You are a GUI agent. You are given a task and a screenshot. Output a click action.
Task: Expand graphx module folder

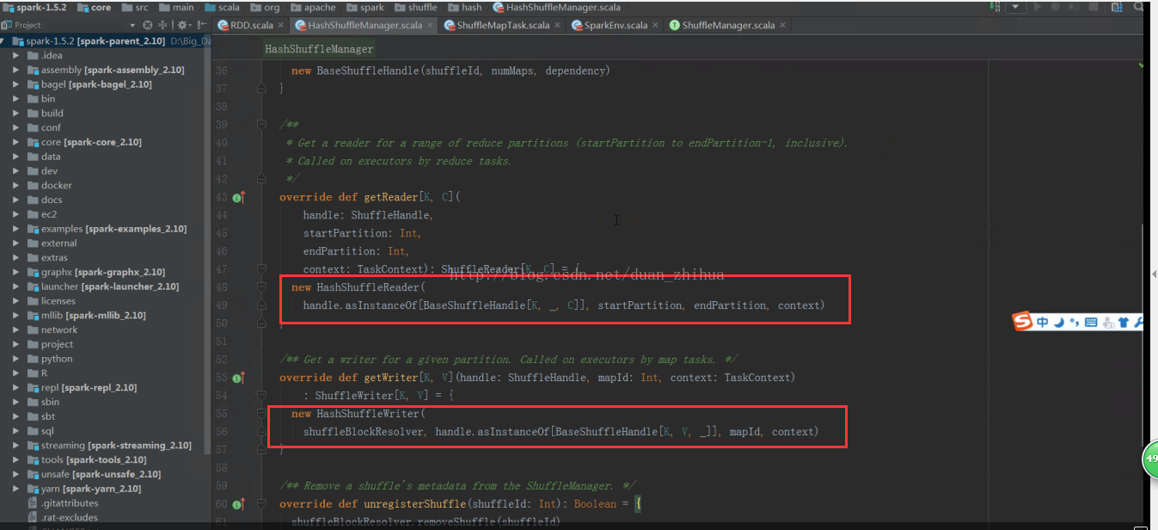(x=15, y=272)
